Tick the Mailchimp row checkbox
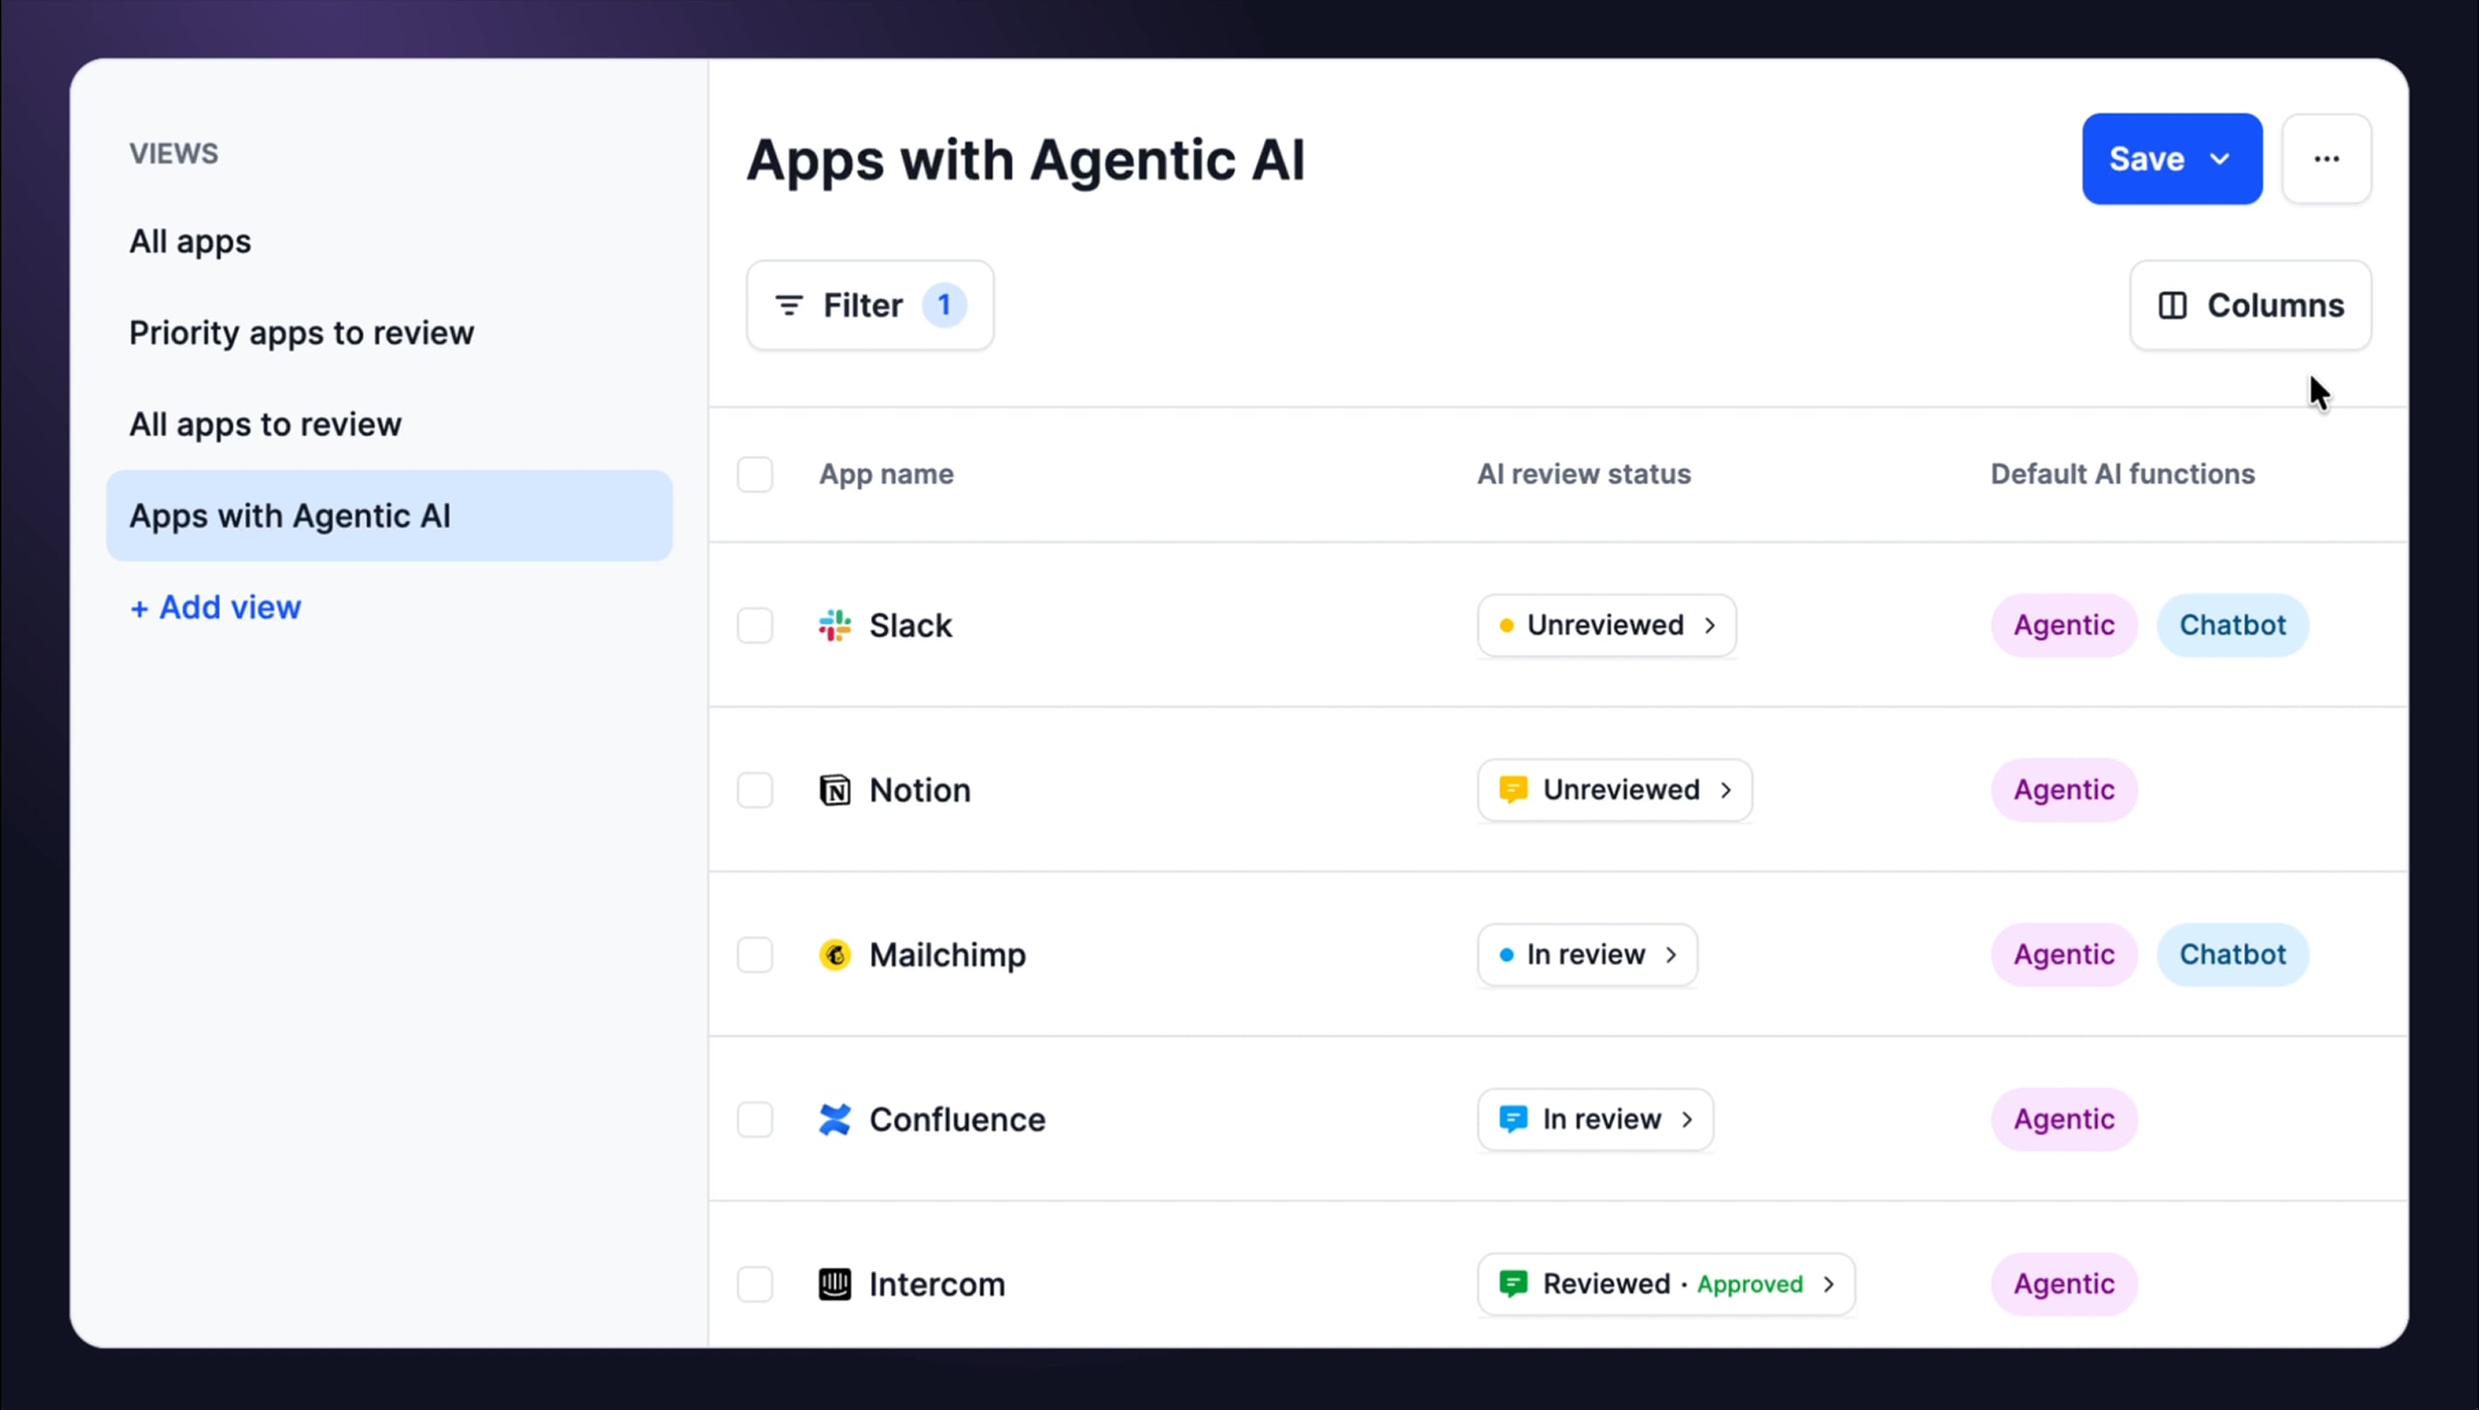Image resolution: width=2479 pixels, height=1410 pixels. click(755, 955)
